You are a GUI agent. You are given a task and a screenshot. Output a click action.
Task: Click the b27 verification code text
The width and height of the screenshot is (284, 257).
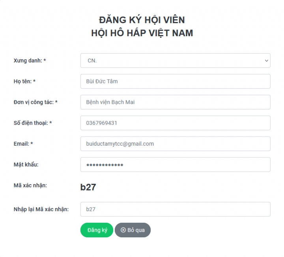click(88, 187)
